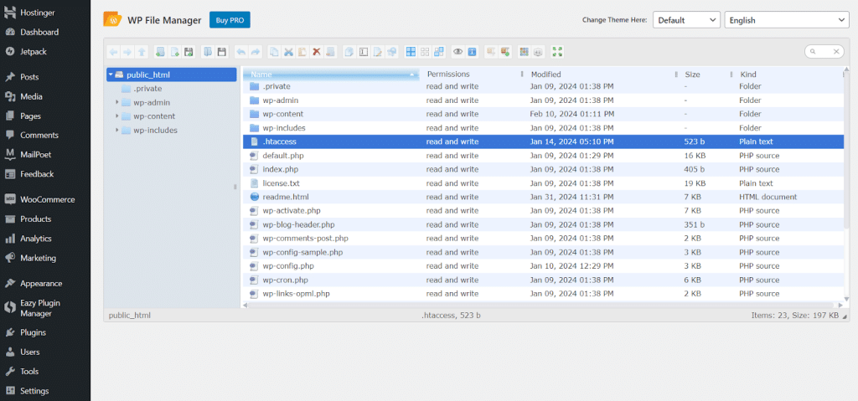
Task: Expand the wp-includes folder in tree
Action: [117, 131]
